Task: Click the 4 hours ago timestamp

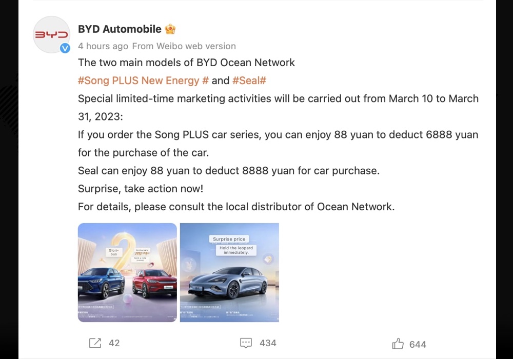Action: click(x=103, y=46)
